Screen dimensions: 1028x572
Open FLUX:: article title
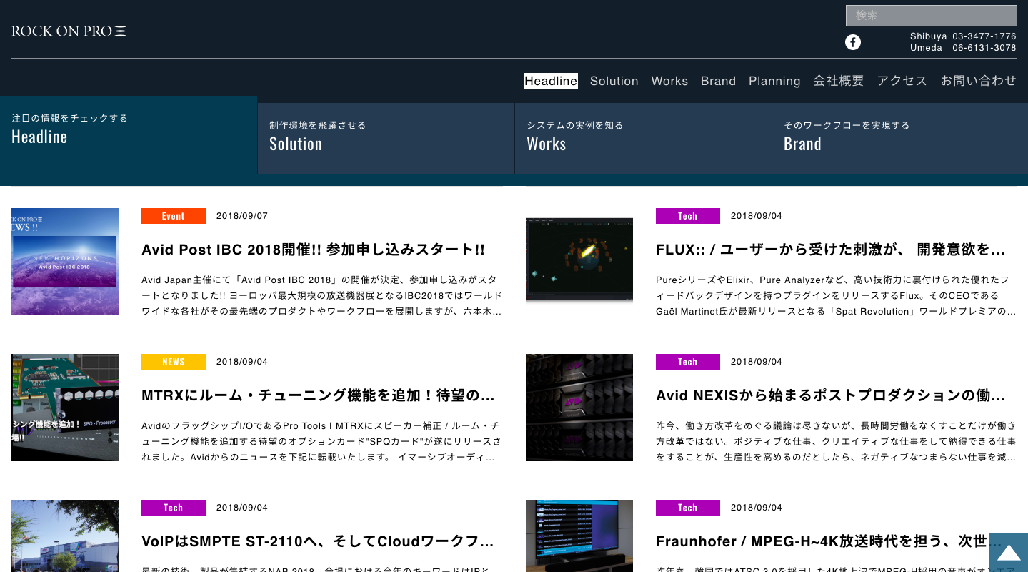click(x=831, y=250)
